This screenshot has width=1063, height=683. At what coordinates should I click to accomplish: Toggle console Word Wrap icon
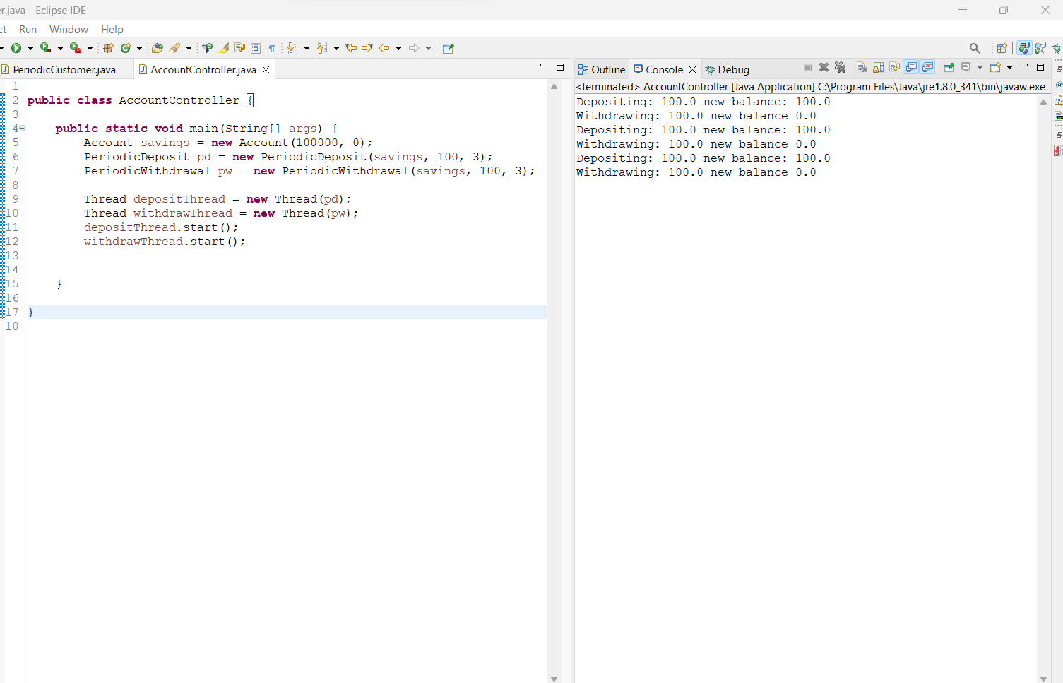[x=894, y=67]
